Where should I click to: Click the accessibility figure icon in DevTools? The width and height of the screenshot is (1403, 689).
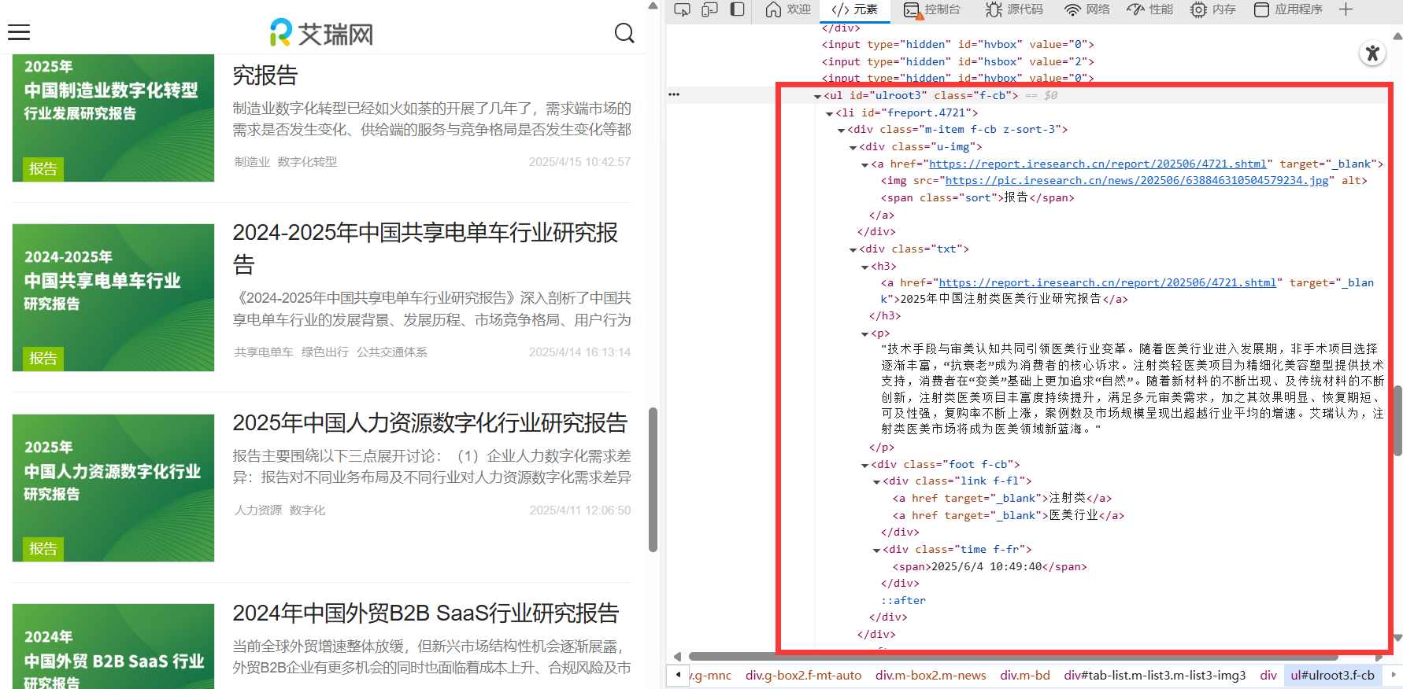click(1373, 53)
